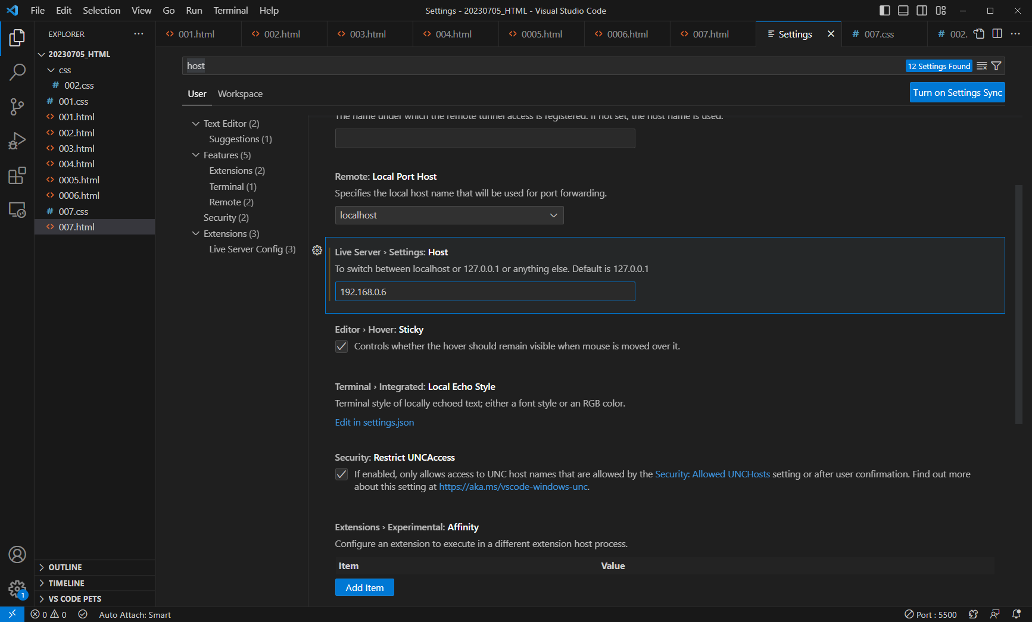Open the File menu

tap(38, 11)
